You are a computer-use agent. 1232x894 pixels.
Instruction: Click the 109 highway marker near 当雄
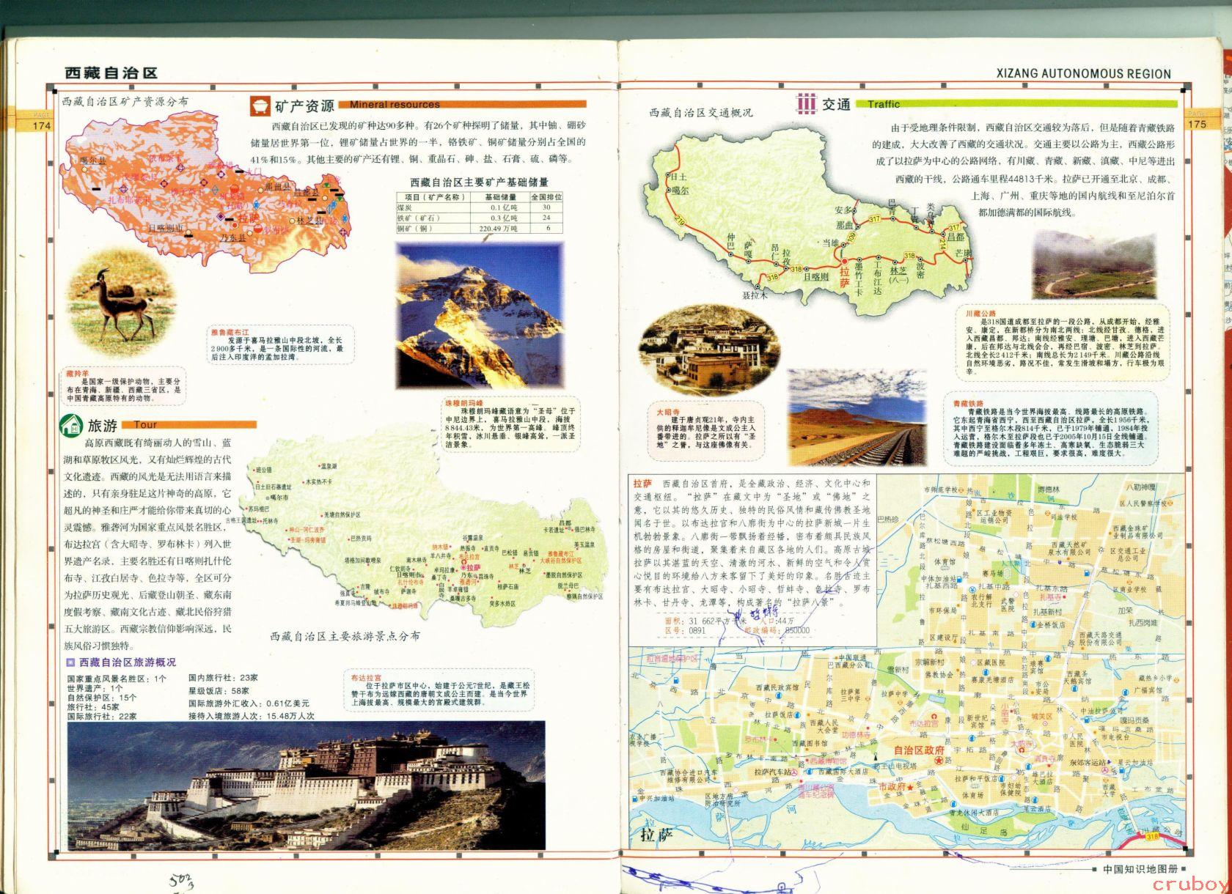tap(851, 238)
